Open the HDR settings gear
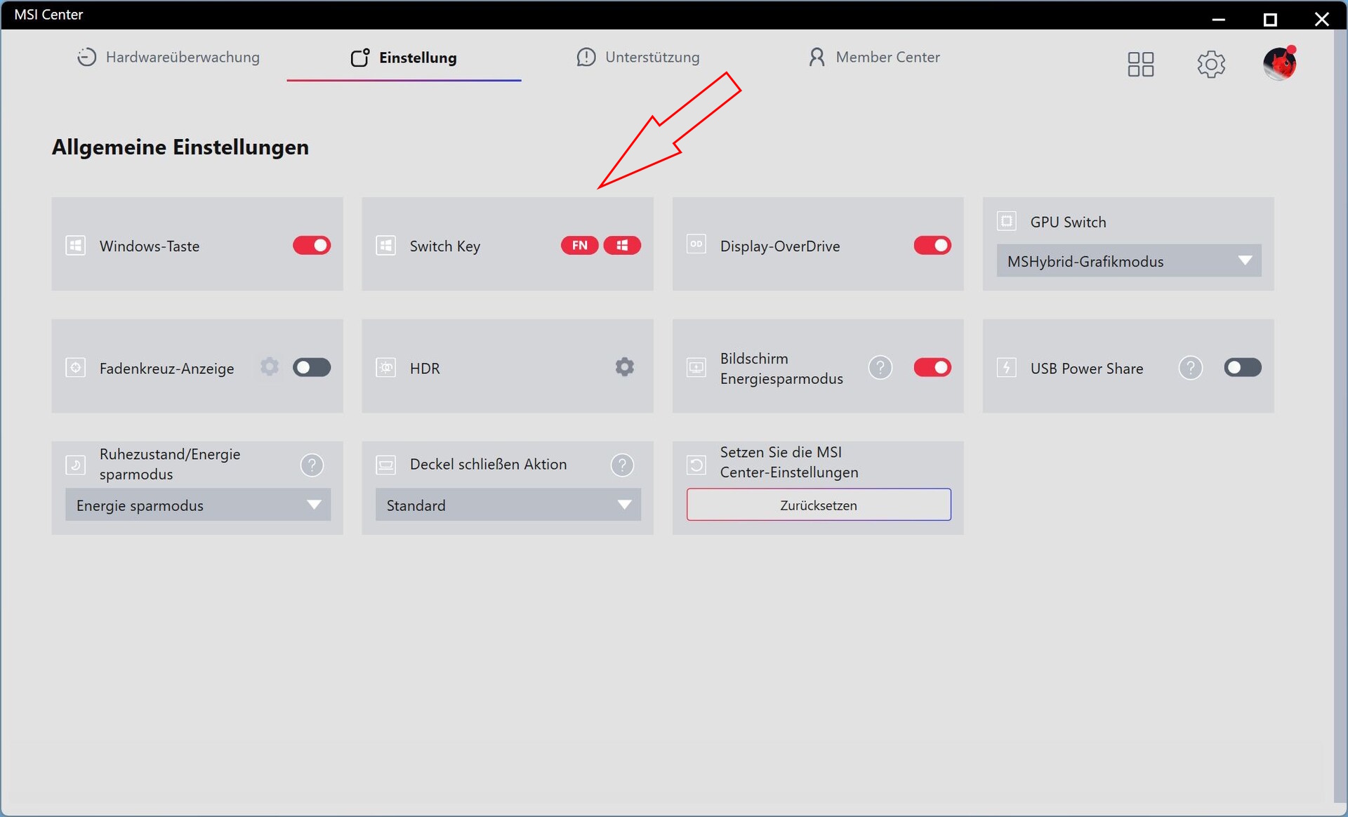1348x817 pixels. (624, 367)
